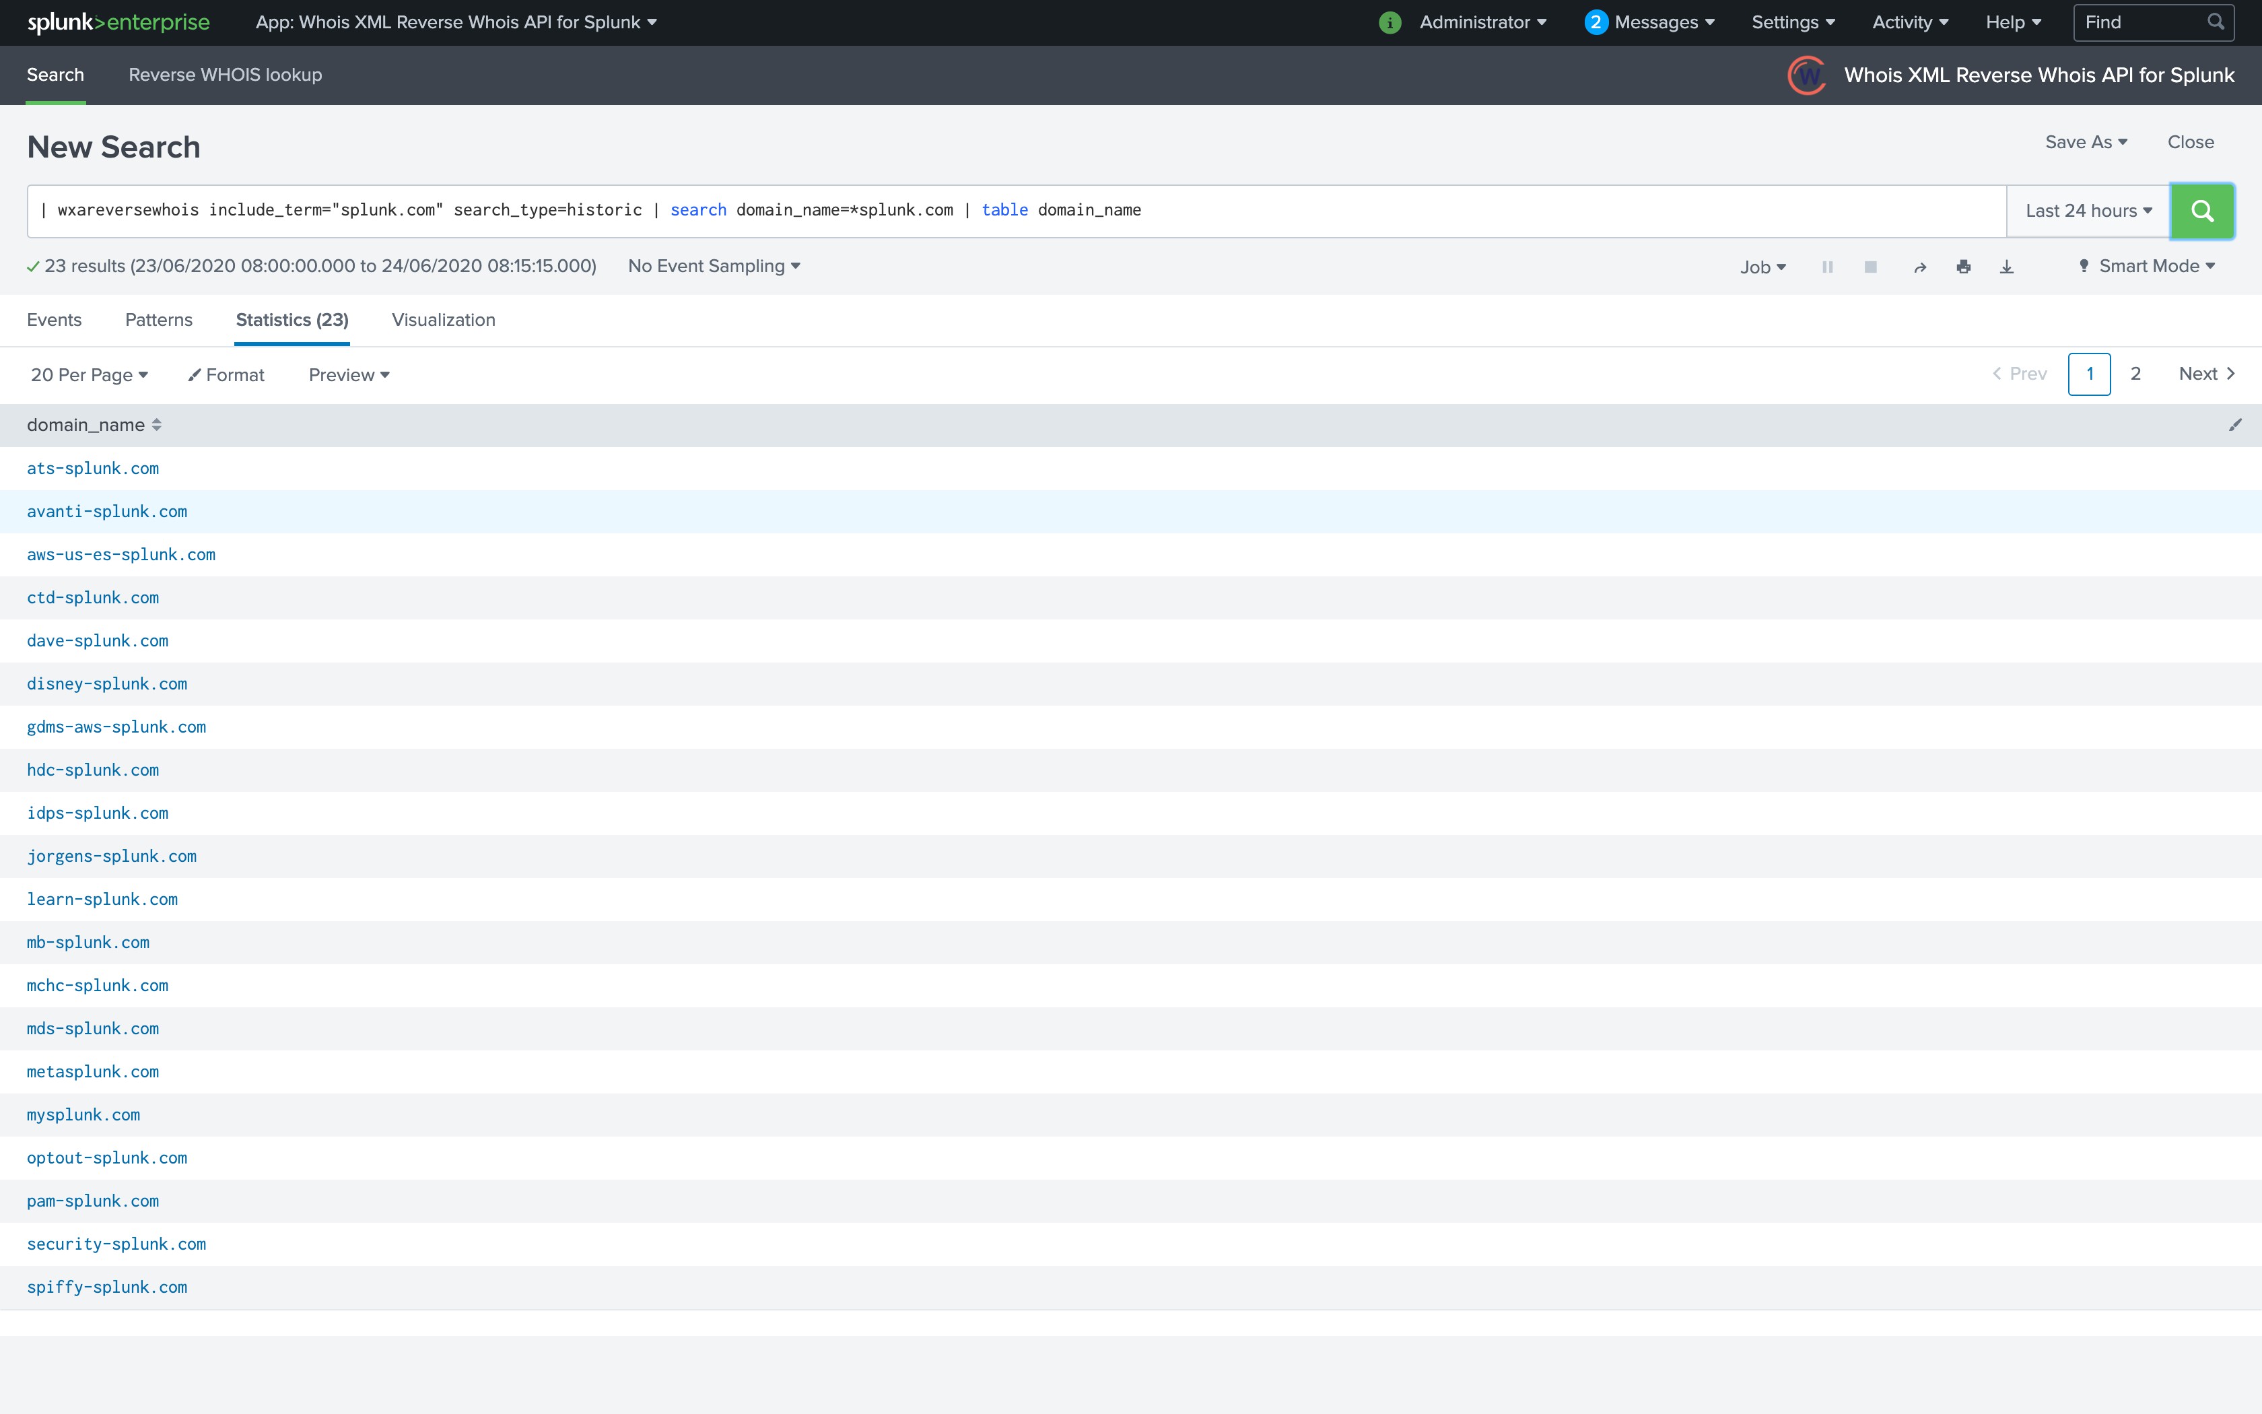Open the Format options

click(x=226, y=375)
